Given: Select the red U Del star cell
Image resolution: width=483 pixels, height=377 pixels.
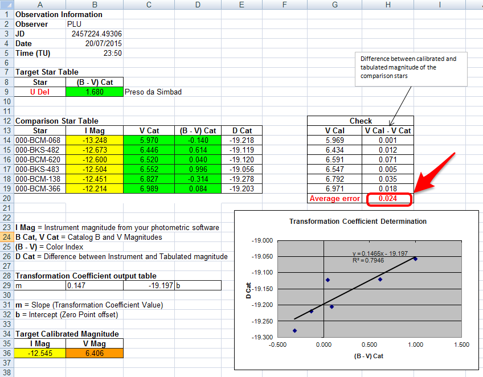Looking at the screenshot, I should click(x=40, y=92).
